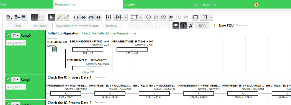Viewport: 291px width, 105px height.
Task: Insert a normally open contact
Action: pyautogui.click(x=76, y=17)
